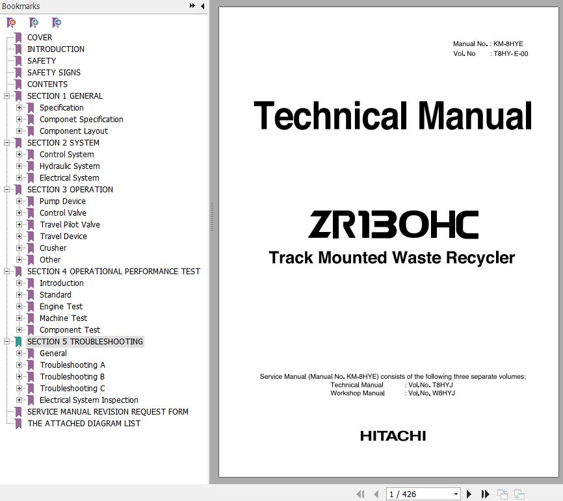The image size is (563, 501).
Task: Jump to Control Valve bookmark
Action: coord(63,213)
